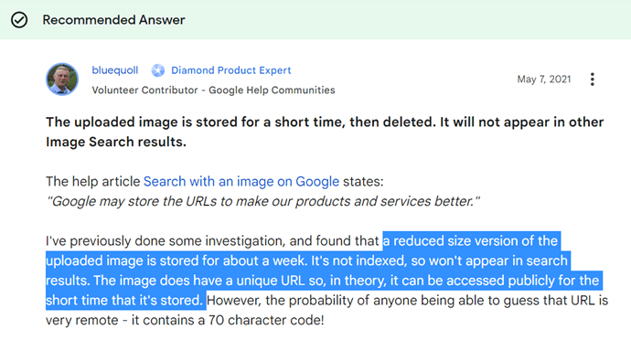The height and width of the screenshot is (340, 631).
Task: Click the highlighted 'unique URL' phrase
Action: click(x=262, y=281)
